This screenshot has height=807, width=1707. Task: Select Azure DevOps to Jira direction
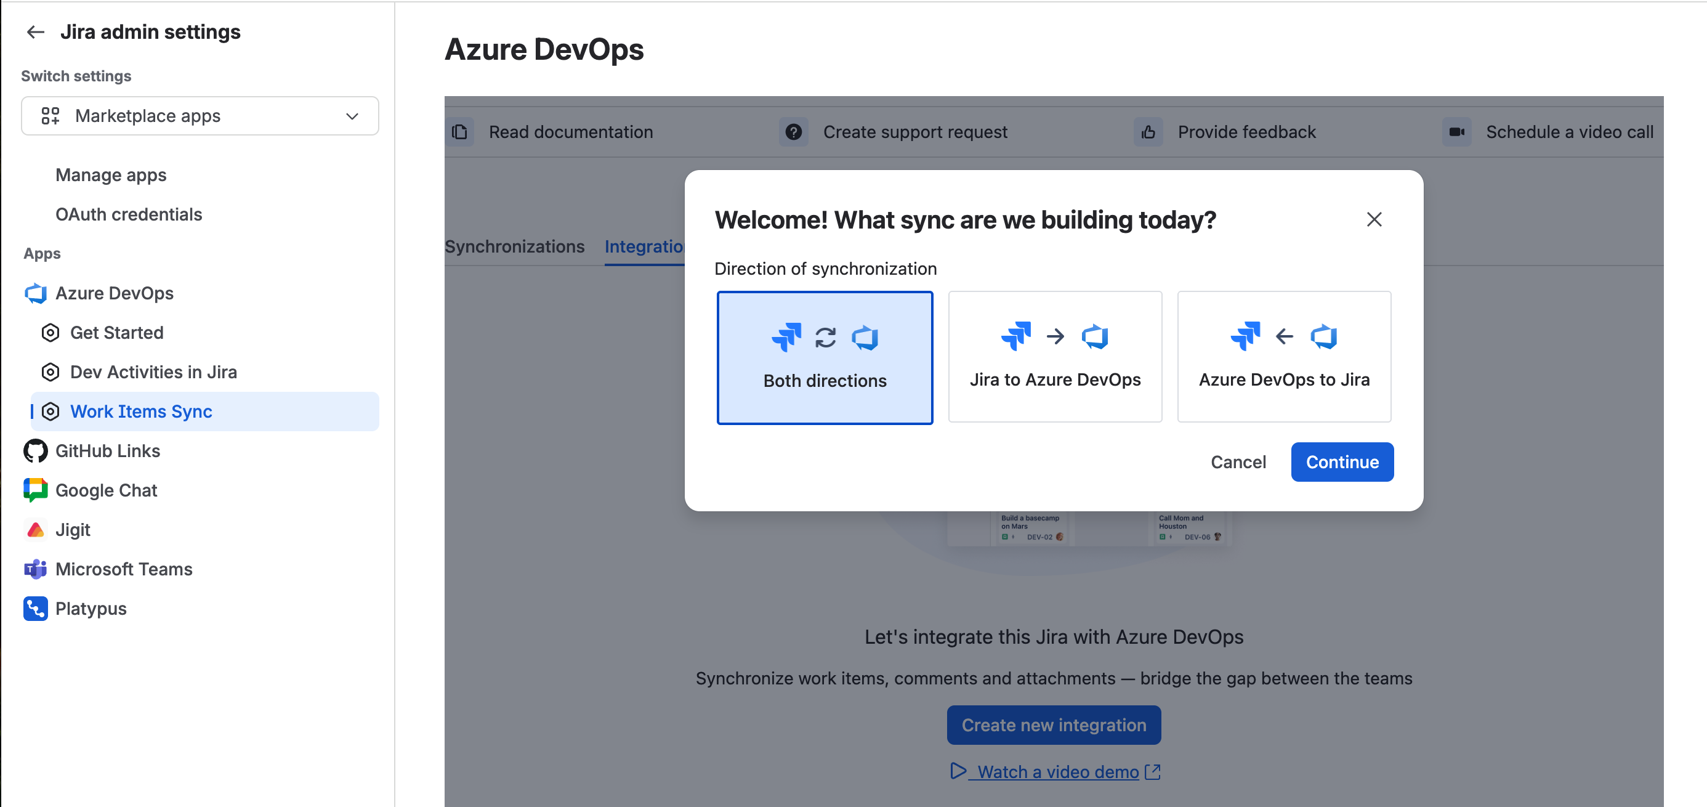coord(1283,357)
